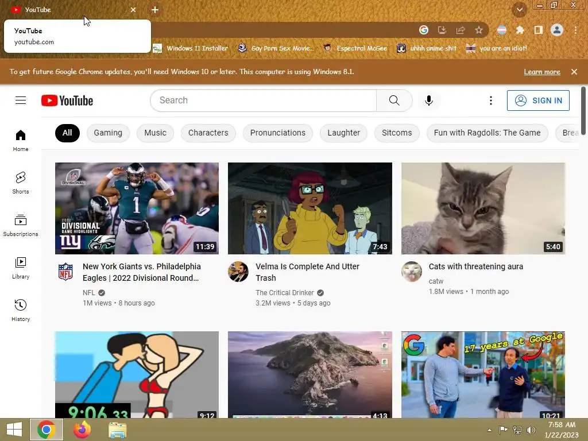
Task: Open Velma video thumbnail
Action: click(310, 208)
